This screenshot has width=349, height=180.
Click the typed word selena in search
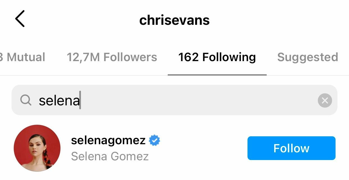tap(59, 101)
